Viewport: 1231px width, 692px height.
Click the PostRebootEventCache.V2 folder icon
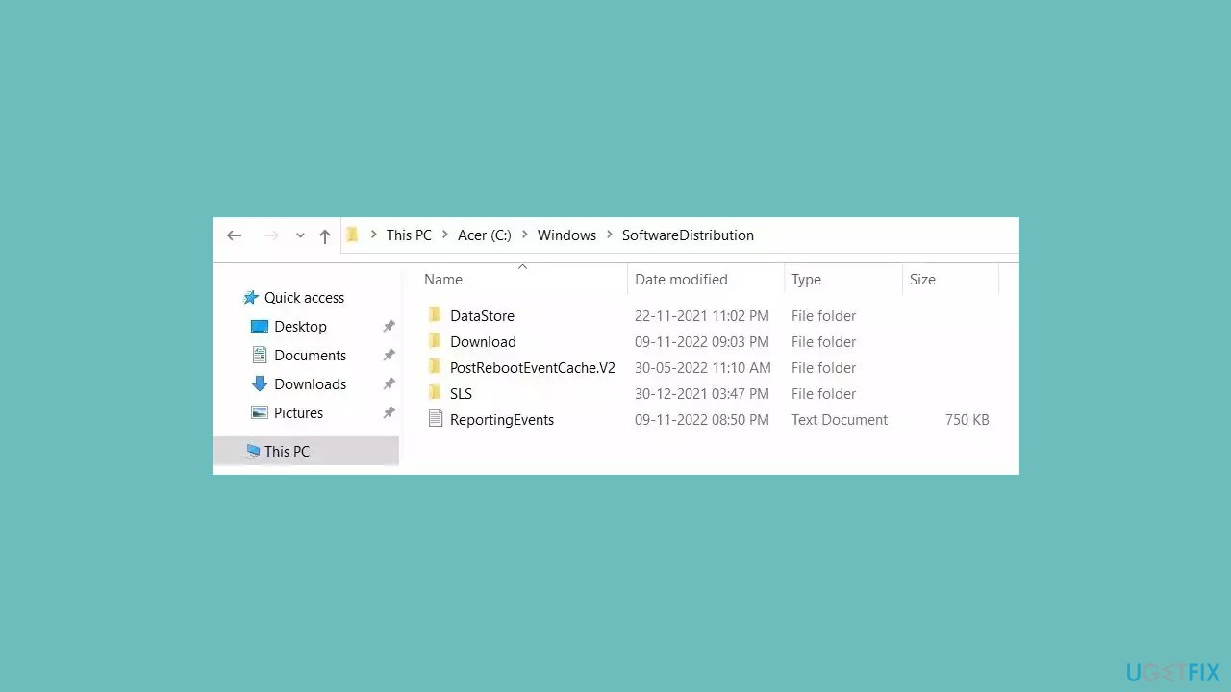(x=435, y=367)
